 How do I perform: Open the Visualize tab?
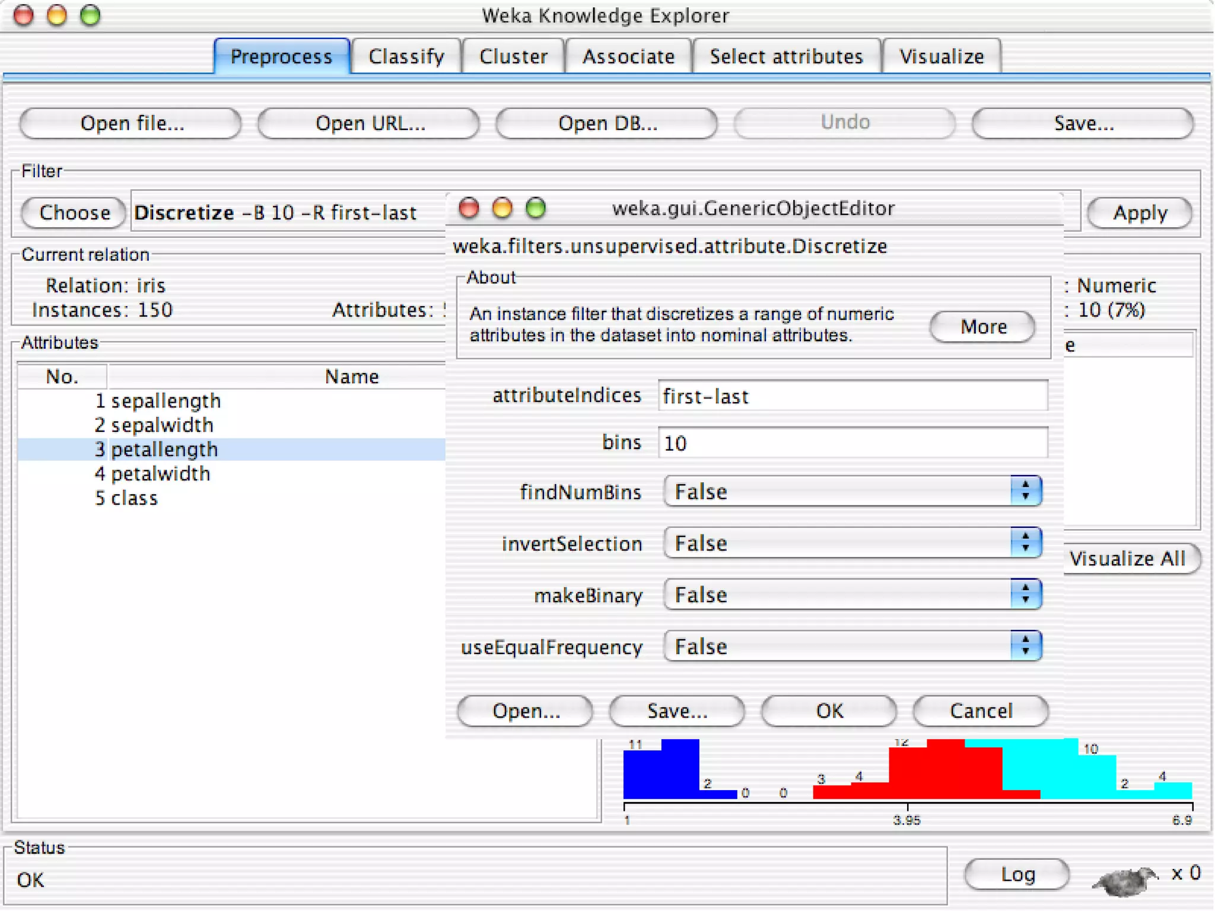941,56
